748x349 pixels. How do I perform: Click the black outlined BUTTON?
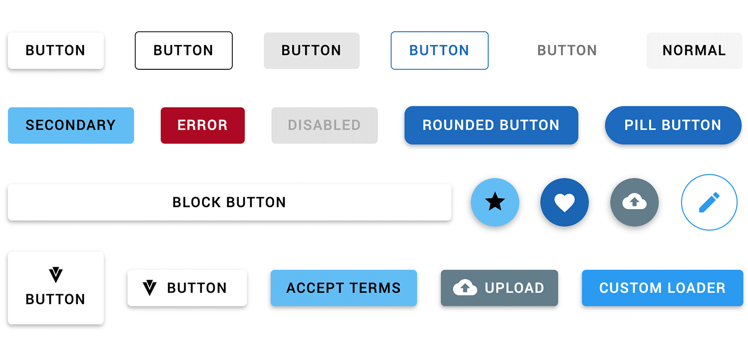184,50
